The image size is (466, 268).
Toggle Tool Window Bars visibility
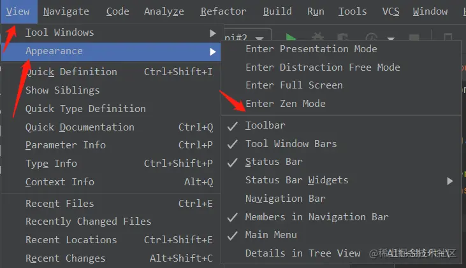pos(291,144)
